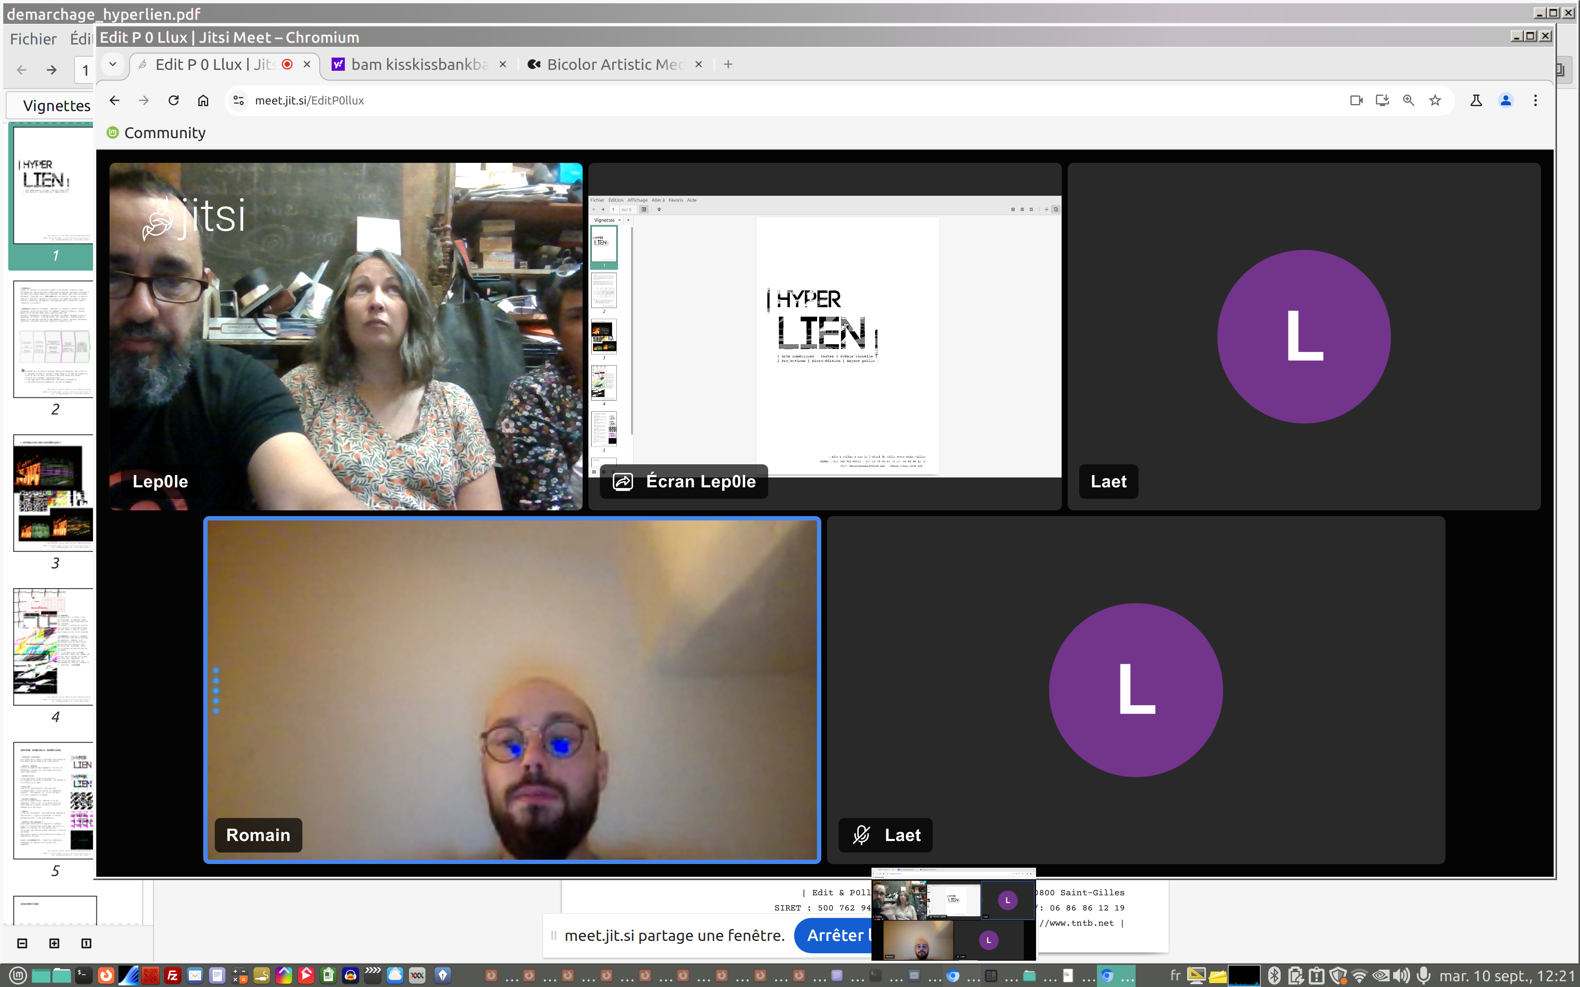
Task: Open the Fichier menu
Action: (x=33, y=39)
